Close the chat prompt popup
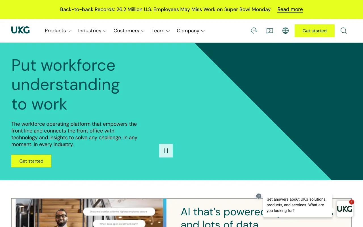The image size is (363, 227). [259, 196]
